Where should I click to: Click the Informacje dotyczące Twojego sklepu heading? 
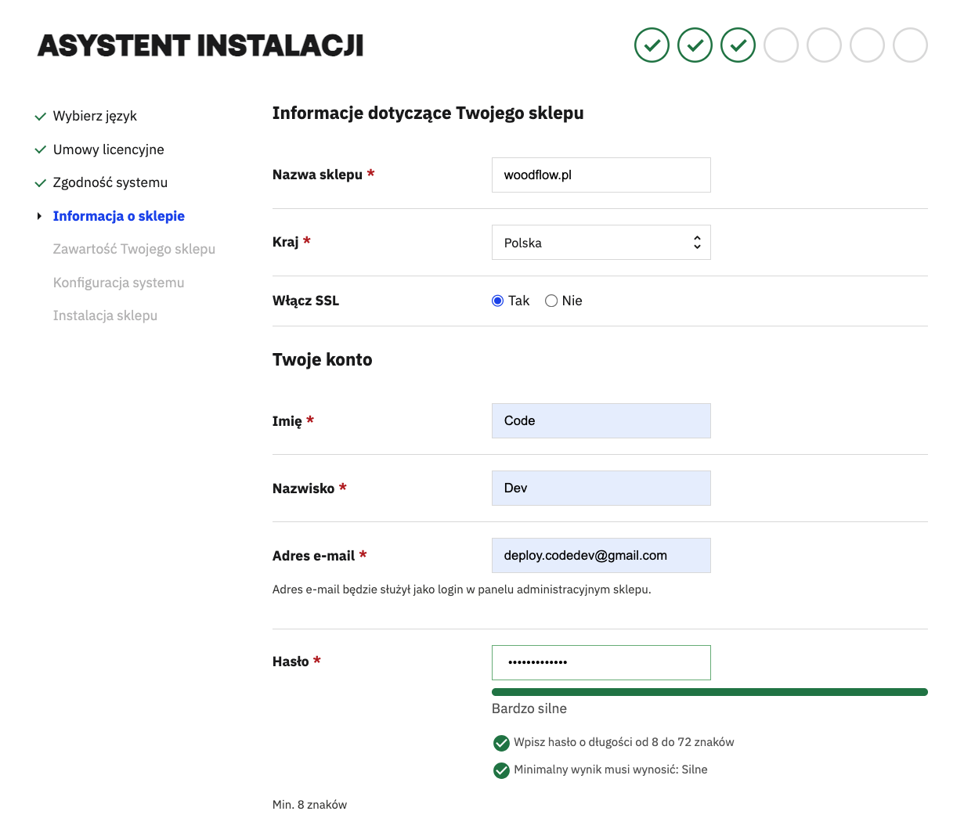428,114
